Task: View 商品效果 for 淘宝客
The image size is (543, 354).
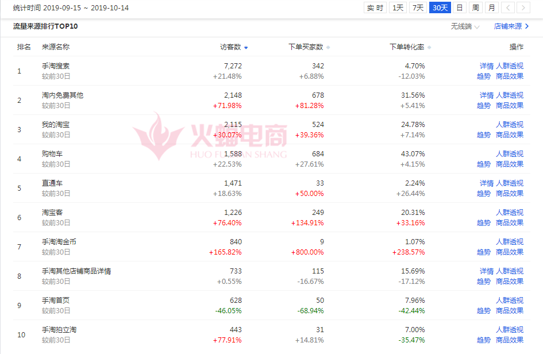Action: coord(510,223)
